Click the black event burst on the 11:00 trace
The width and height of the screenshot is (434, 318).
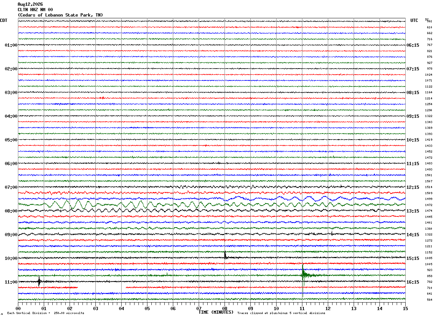tap(39, 281)
